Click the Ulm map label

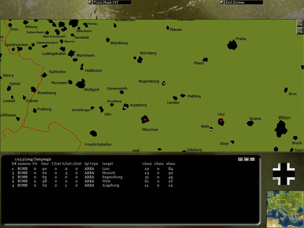coord(108,114)
